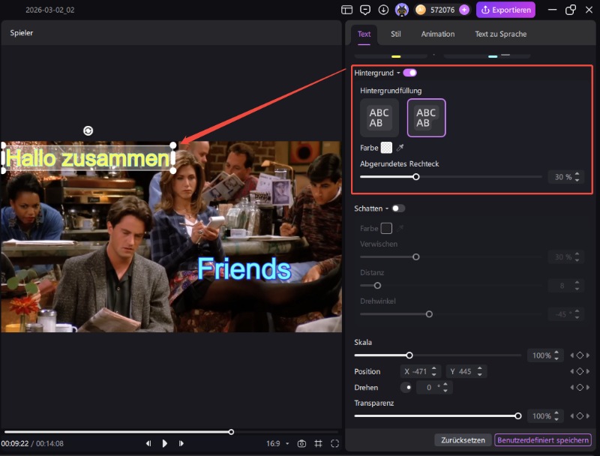Enable the Schatten toggle
Image resolution: width=600 pixels, height=456 pixels.
pos(397,208)
